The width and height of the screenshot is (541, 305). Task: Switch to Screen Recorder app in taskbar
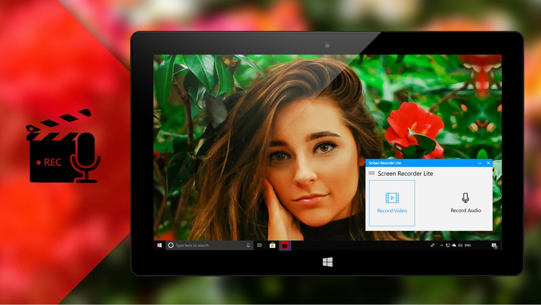pyautogui.click(x=285, y=245)
